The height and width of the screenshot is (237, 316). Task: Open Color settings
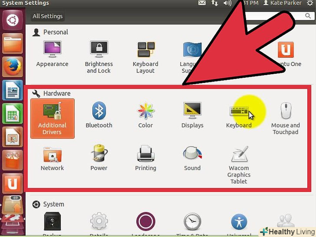click(x=145, y=115)
